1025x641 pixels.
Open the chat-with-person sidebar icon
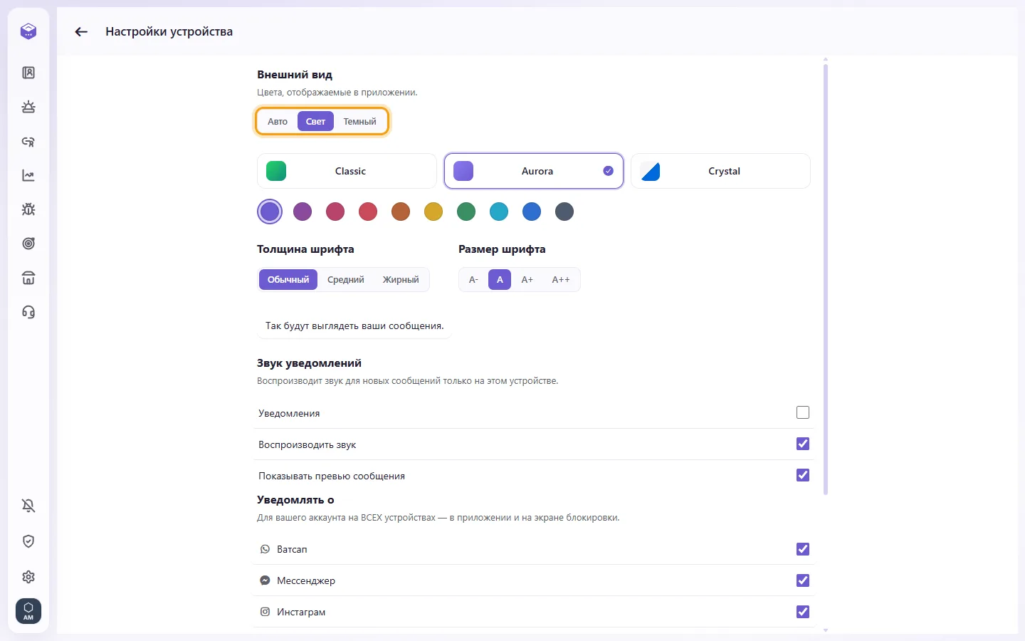[28, 141]
